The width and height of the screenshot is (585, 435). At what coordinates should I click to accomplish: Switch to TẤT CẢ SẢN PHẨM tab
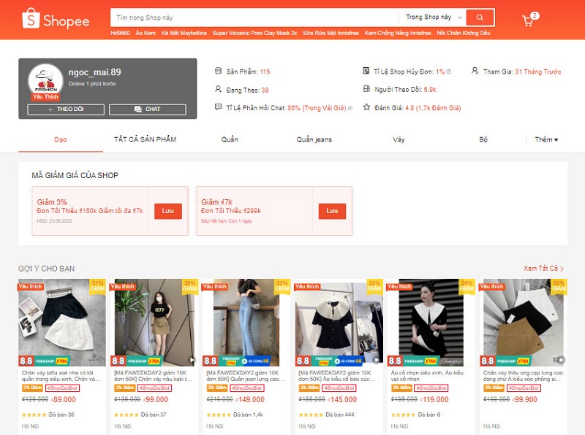pos(145,139)
